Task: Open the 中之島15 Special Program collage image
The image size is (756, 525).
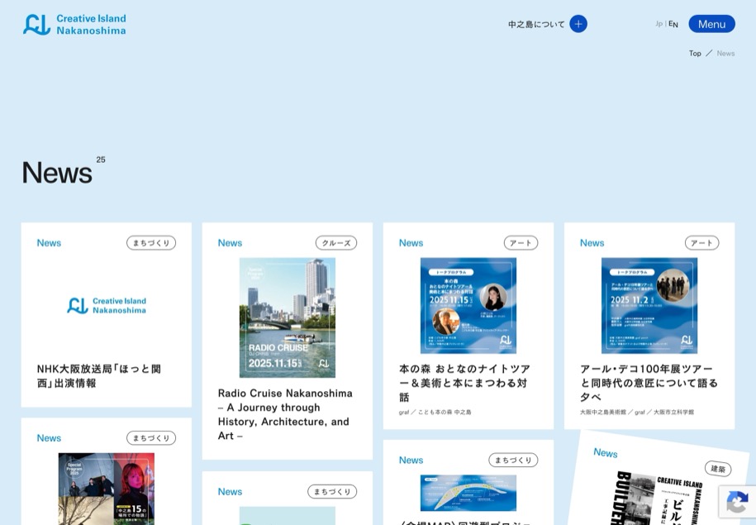Action: 107,489
